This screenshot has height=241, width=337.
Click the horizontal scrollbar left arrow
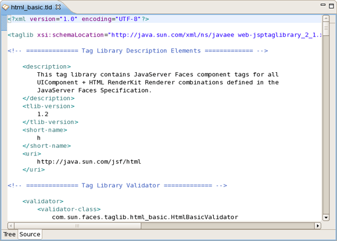[10, 226]
